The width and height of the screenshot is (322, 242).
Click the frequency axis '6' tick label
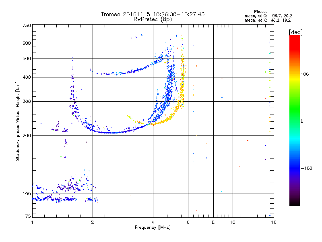[188, 222]
